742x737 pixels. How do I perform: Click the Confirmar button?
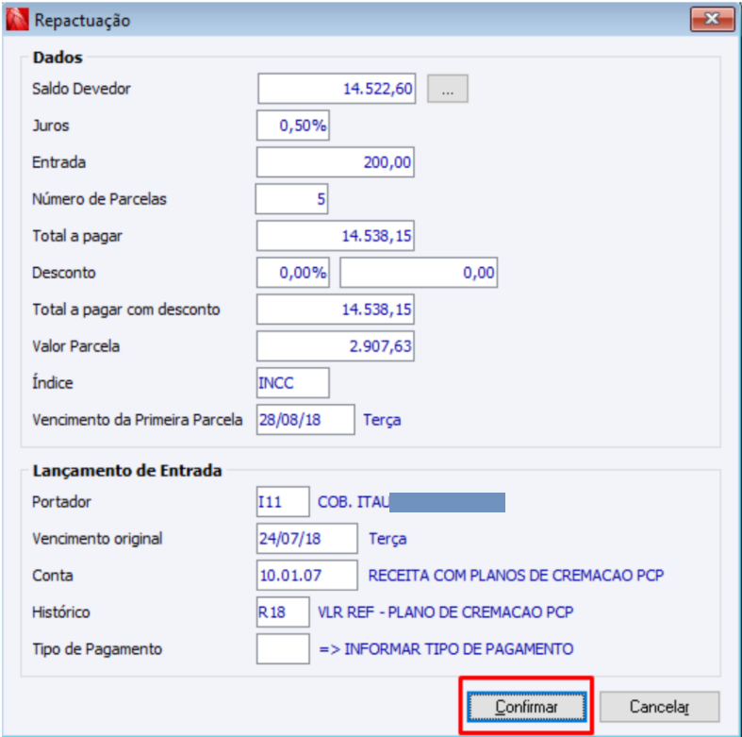pos(526,707)
